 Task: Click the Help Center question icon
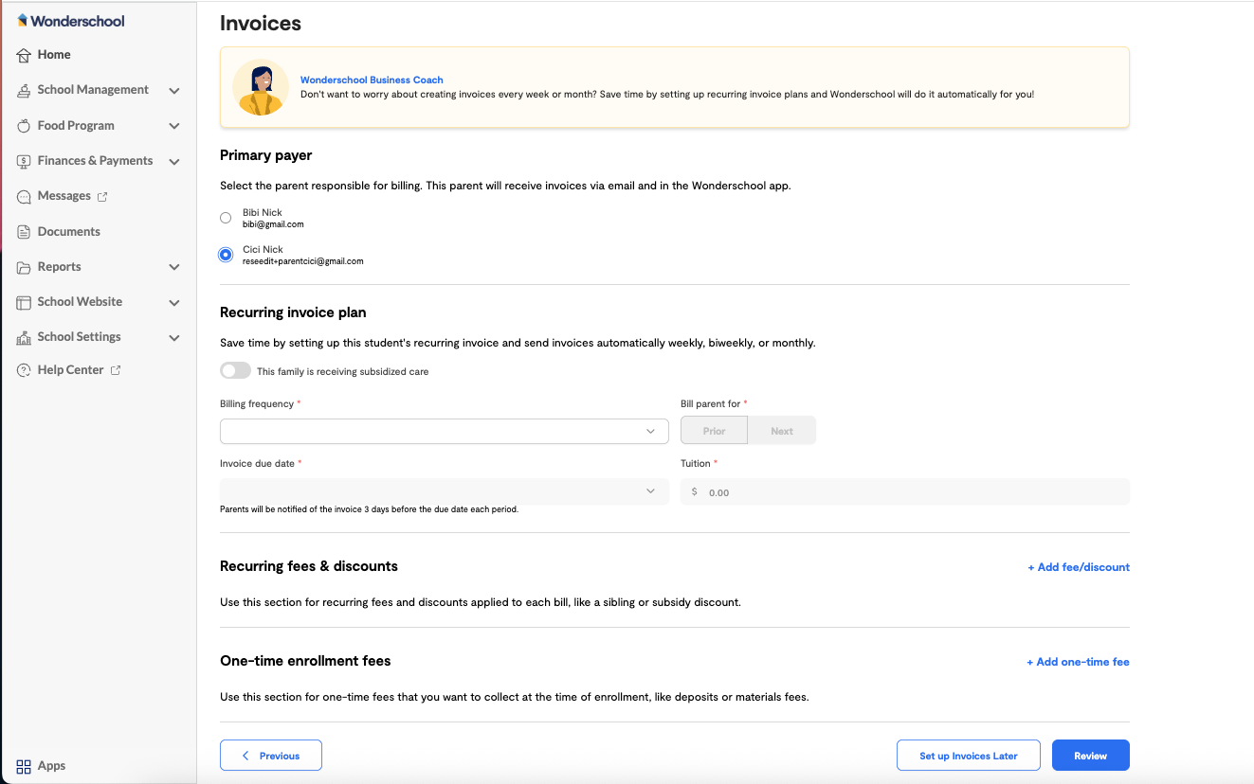[x=24, y=370]
